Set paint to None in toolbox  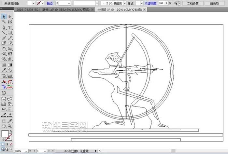pos(11,144)
